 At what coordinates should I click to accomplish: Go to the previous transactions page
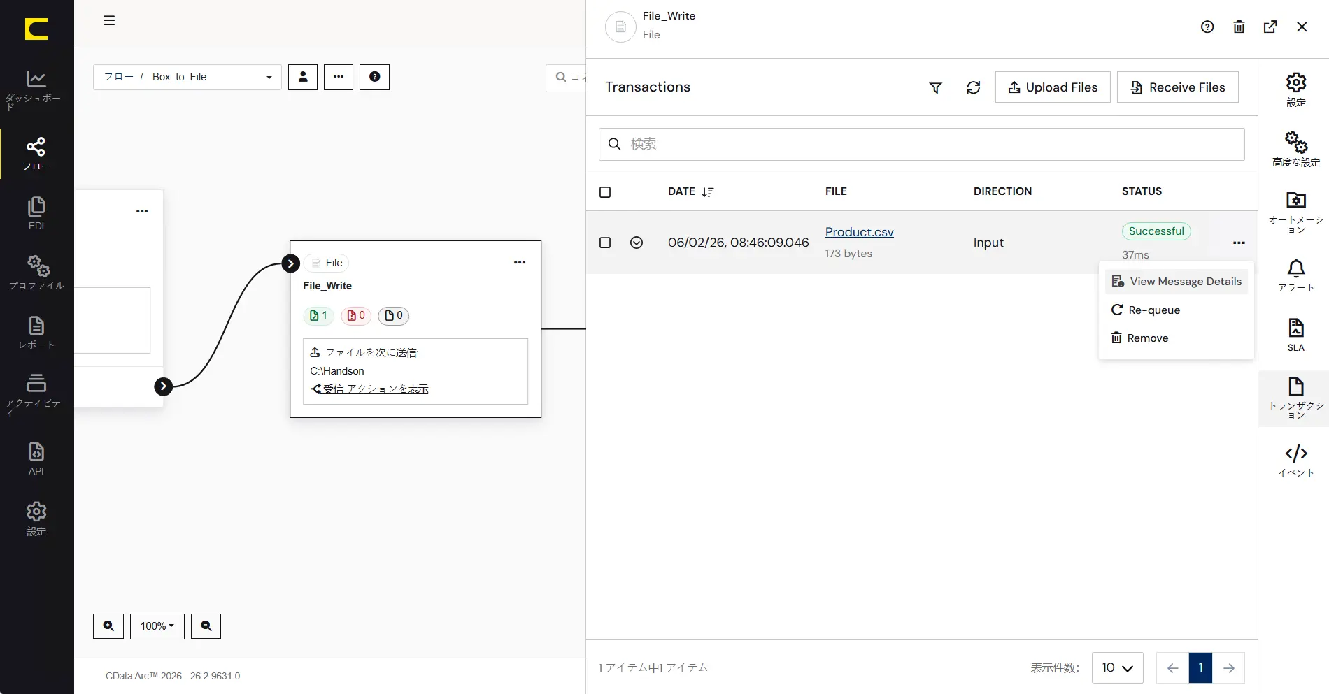[1172, 667]
